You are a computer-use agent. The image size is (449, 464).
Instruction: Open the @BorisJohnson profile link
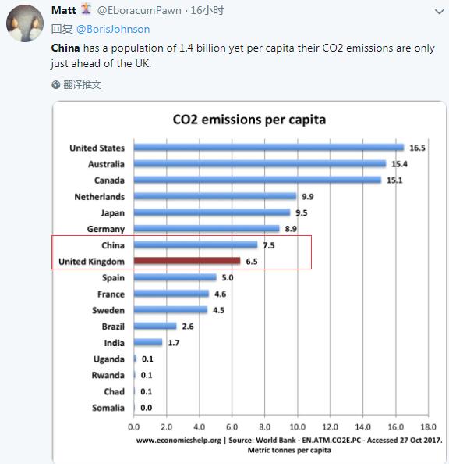[113, 30]
